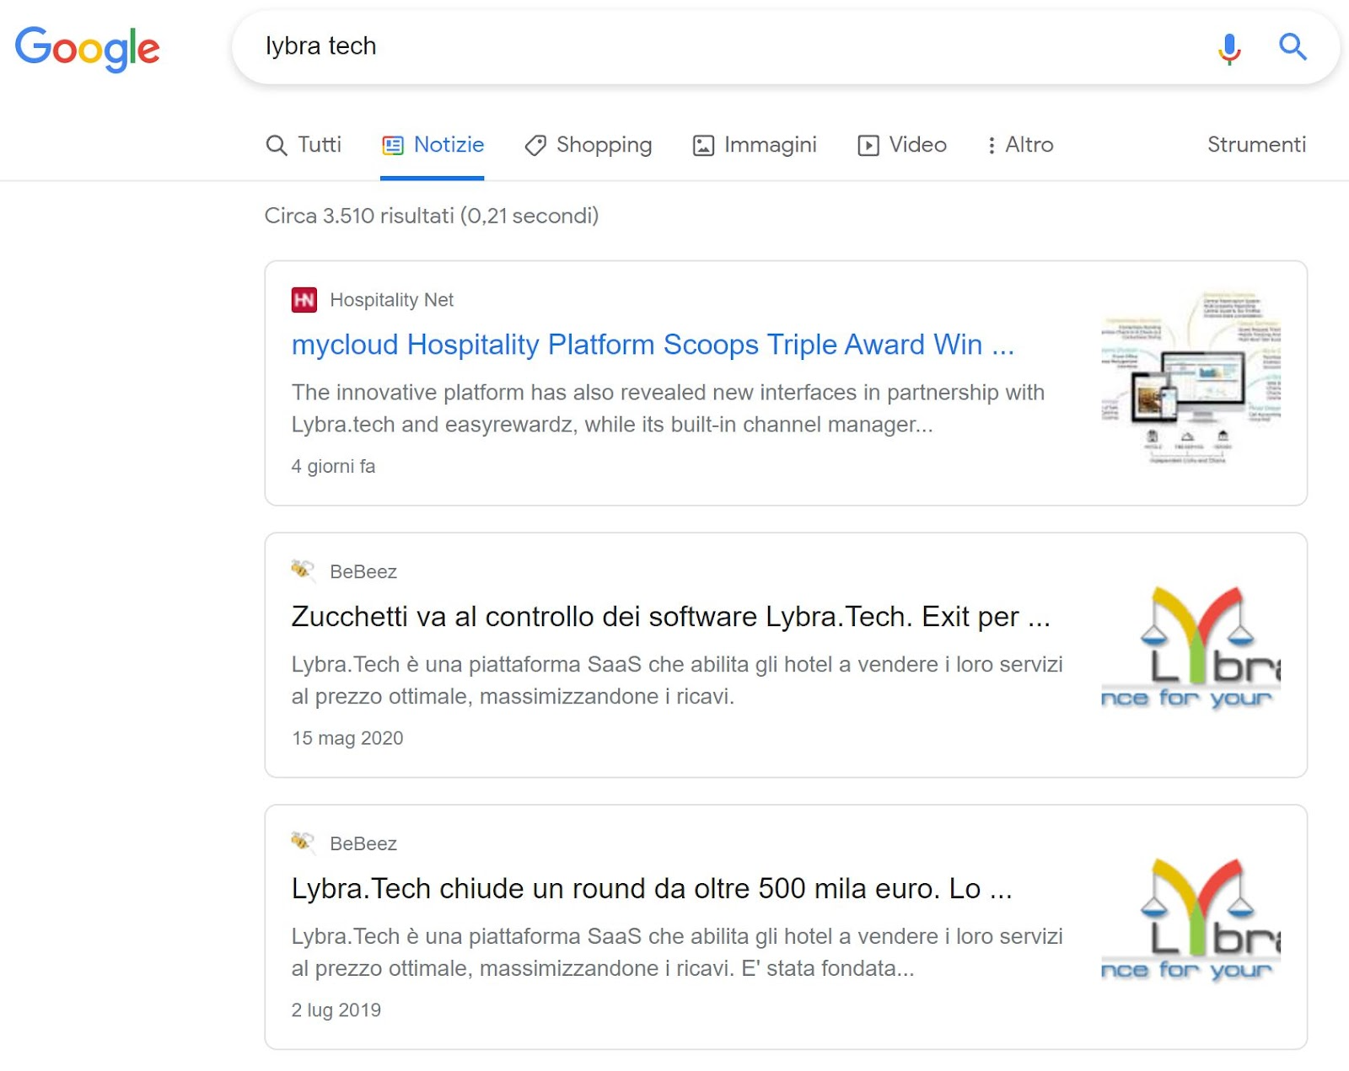Image resolution: width=1349 pixels, height=1071 pixels.
Task: Click the blue magnifying glass search button
Action: tap(1293, 47)
